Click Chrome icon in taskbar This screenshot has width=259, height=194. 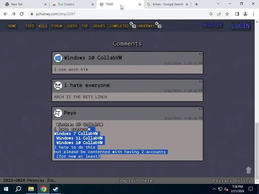[x=44, y=189]
